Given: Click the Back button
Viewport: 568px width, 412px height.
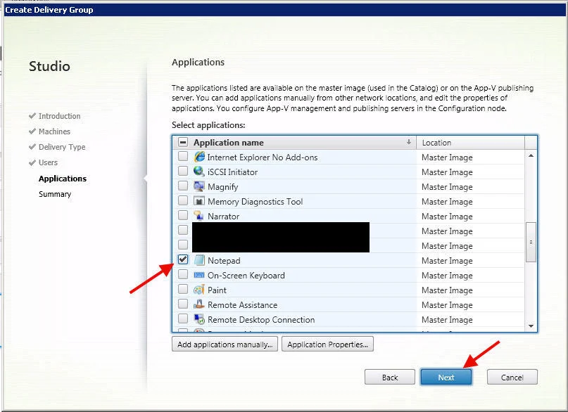Looking at the screenshot, I should [x=390, y=378].
